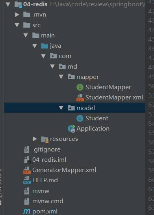Screen dimensions: 154x215
Task: Select the main folder label
Action: tap(48, 36)
